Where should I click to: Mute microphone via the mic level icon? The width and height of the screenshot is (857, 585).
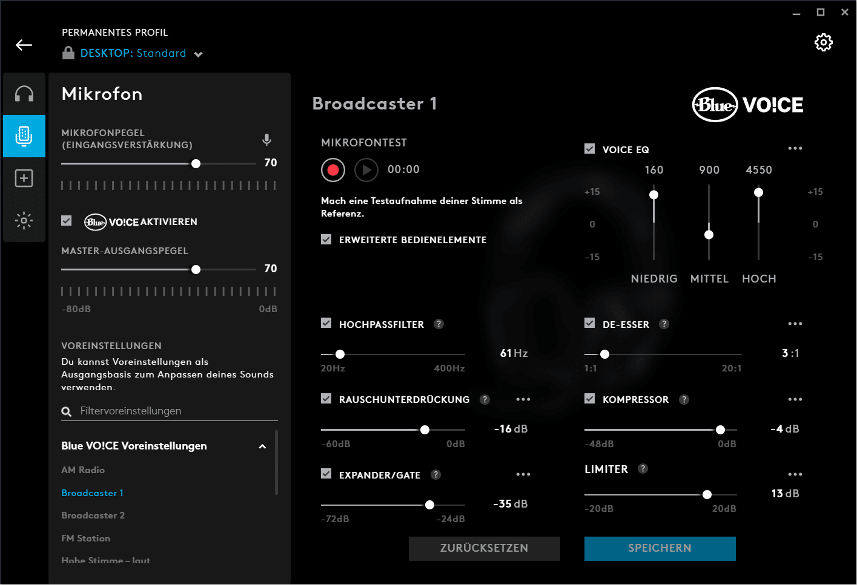pos(266,140)
